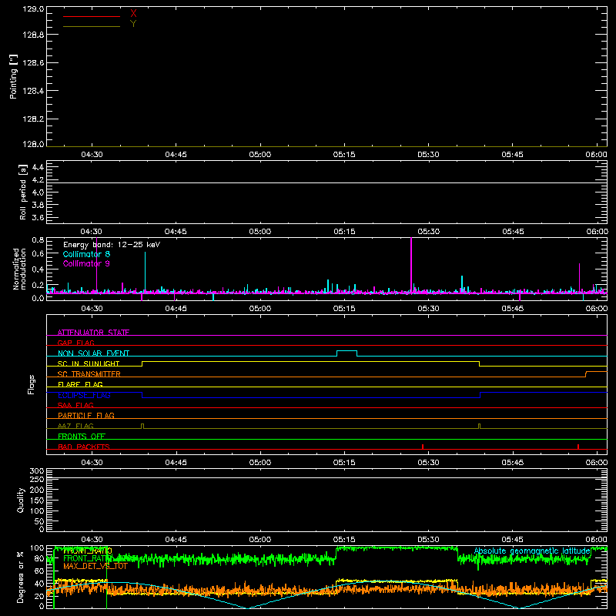Screen dimensions: 616x616
Task: Click the GAP_FLAG label
Action: pos(75,343)
